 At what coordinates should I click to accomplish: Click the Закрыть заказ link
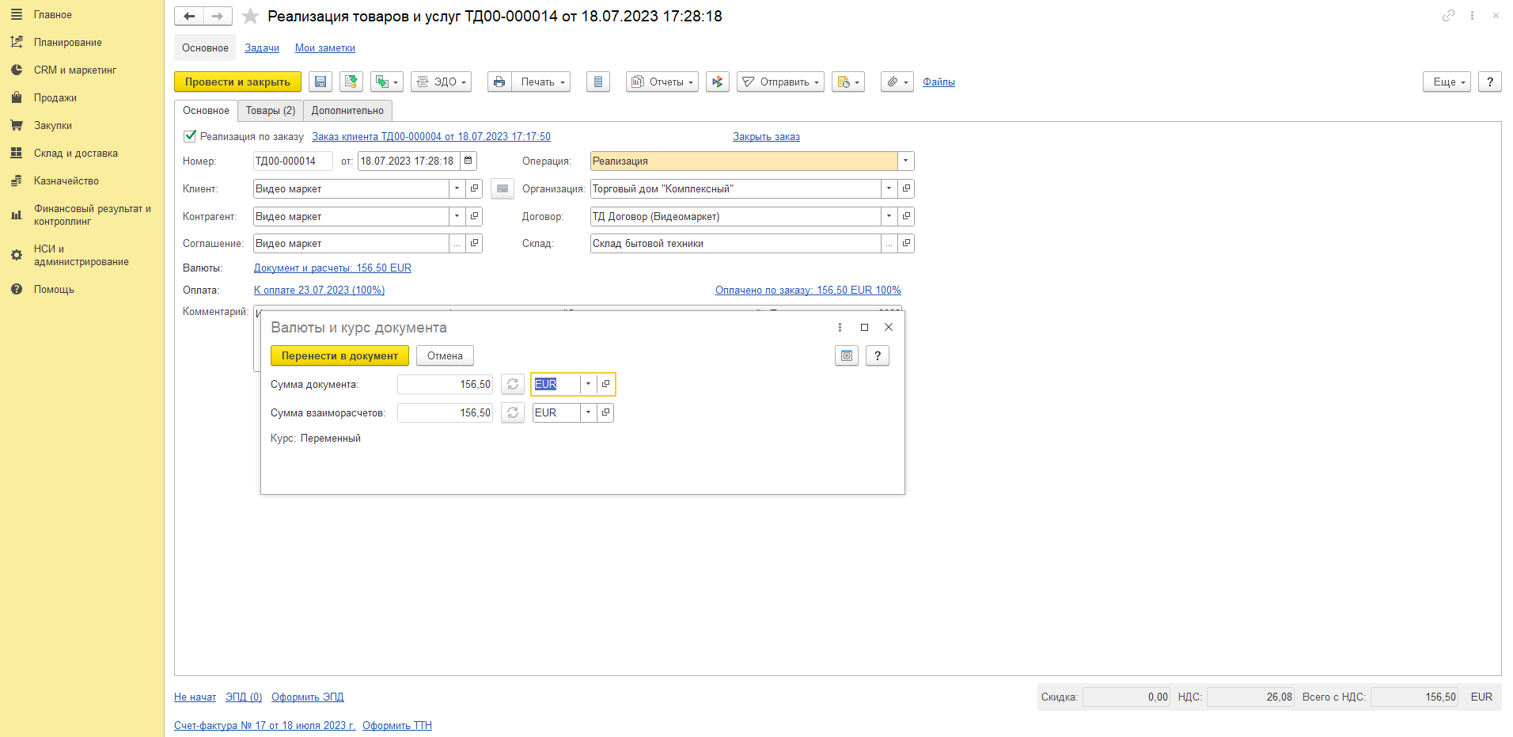pyautogui.click(x=766, y=137)
